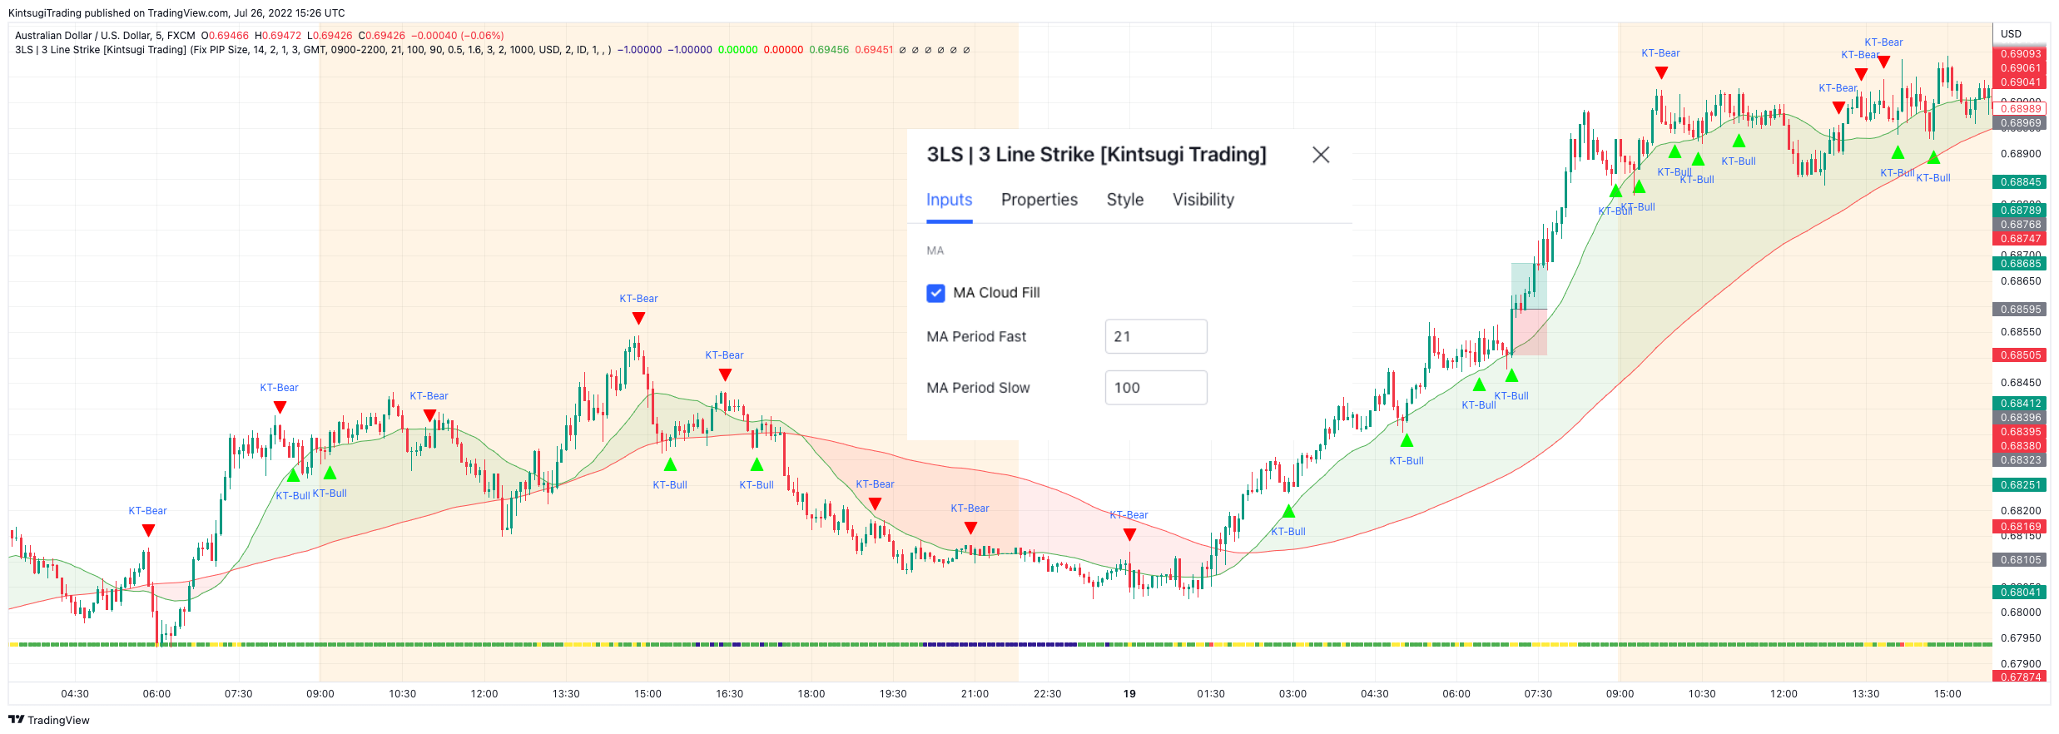This screenshot has height=734, width=2059.
Task: Click the 04:30 time label at far left
Action: (75, 694)
